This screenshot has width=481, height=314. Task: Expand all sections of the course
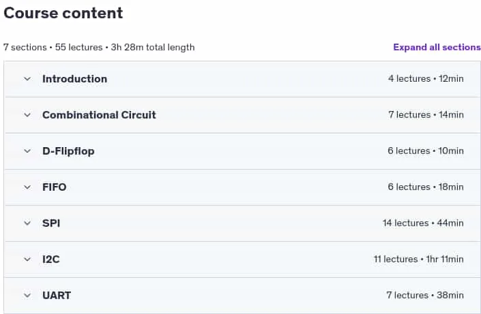coord(437,47)
